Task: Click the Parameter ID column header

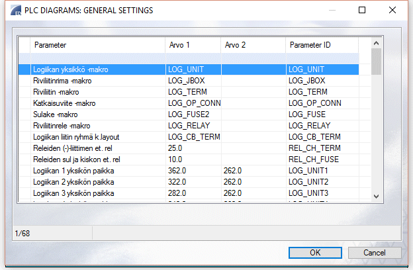Action: click(x=322, y=45)
